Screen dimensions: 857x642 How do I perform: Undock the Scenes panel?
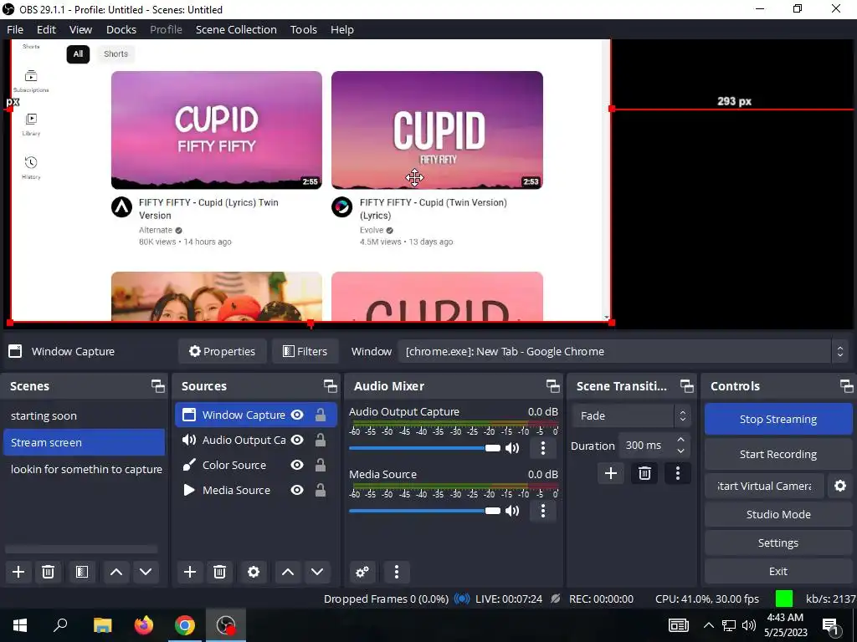click(x=158, y=386)
